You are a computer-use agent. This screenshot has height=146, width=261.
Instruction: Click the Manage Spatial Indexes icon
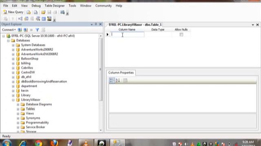(x=49, y=19)
